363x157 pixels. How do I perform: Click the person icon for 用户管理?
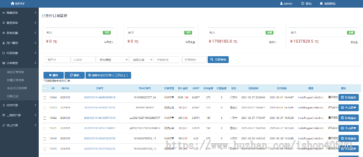coord(4,43)
